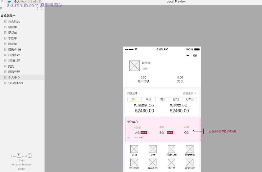Click the circular target icon in the phone header

point(195,55)
